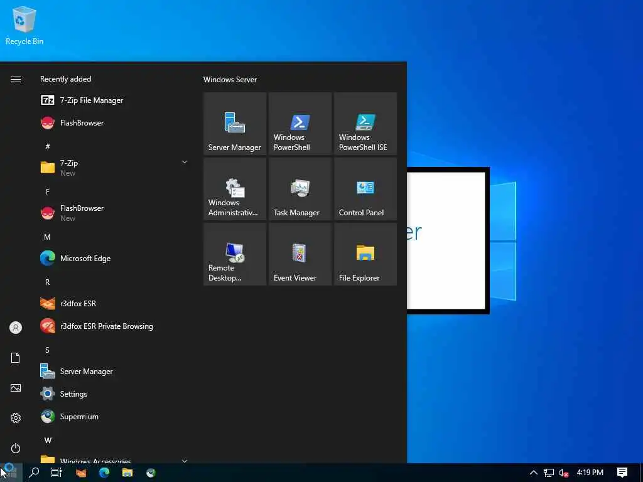Open Remote Desktop Connection tile

click(x=235, y=254)
